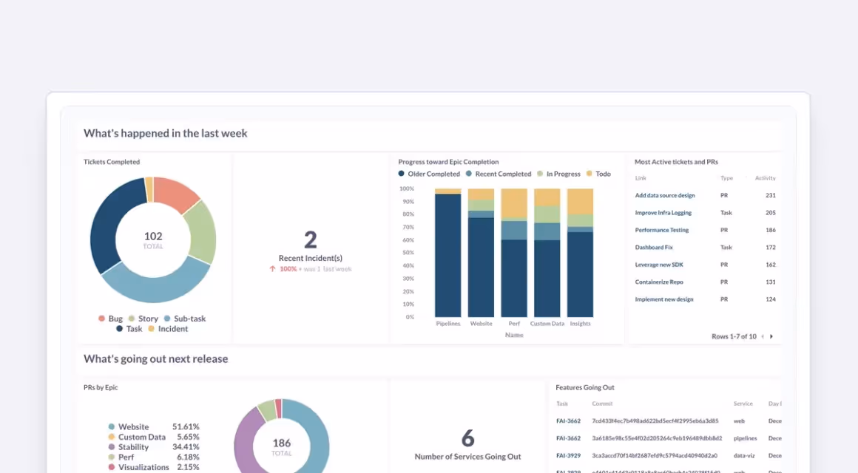Select the Custom Data bar in Epic chart
Viewport: 858px width, 473px height.
pyautogui.click(x=547, y=253)
